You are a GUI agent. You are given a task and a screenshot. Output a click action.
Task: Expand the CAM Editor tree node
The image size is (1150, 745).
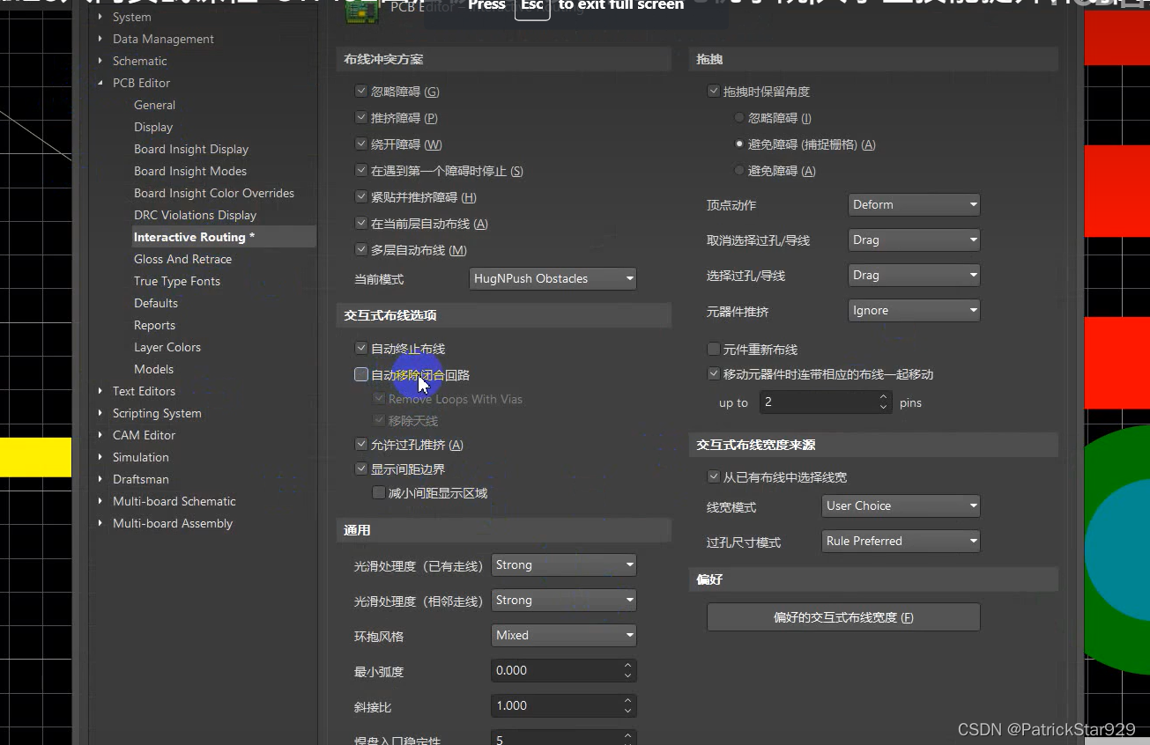coord(100,435)
